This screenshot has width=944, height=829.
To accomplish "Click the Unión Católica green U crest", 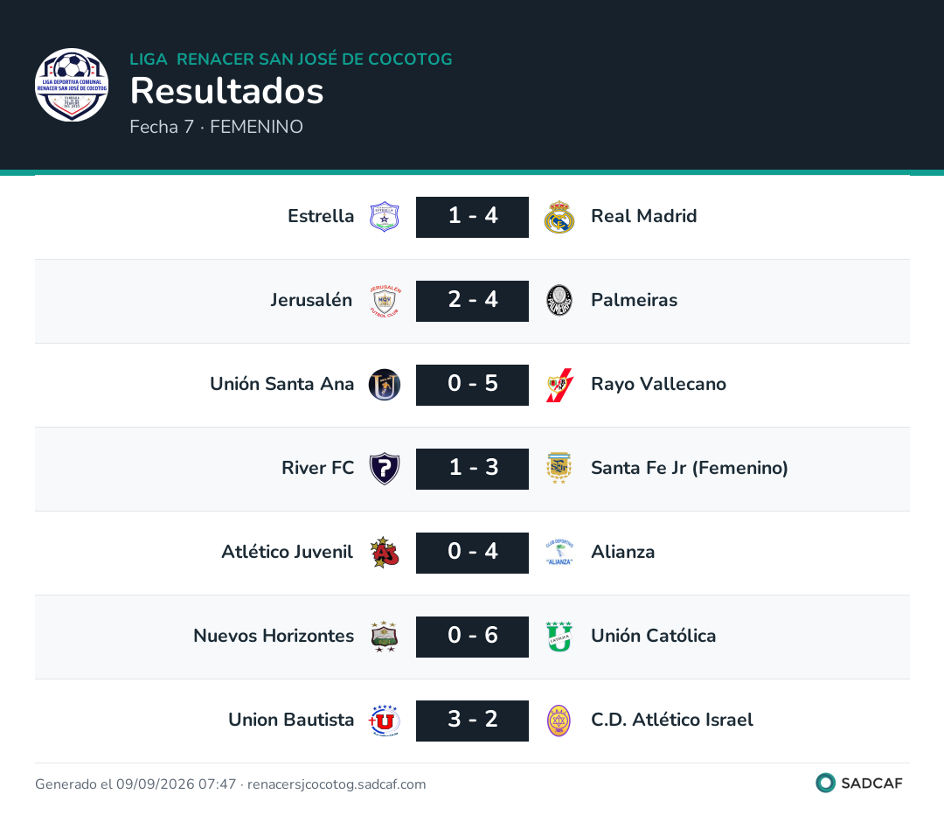I will point(559,637).
